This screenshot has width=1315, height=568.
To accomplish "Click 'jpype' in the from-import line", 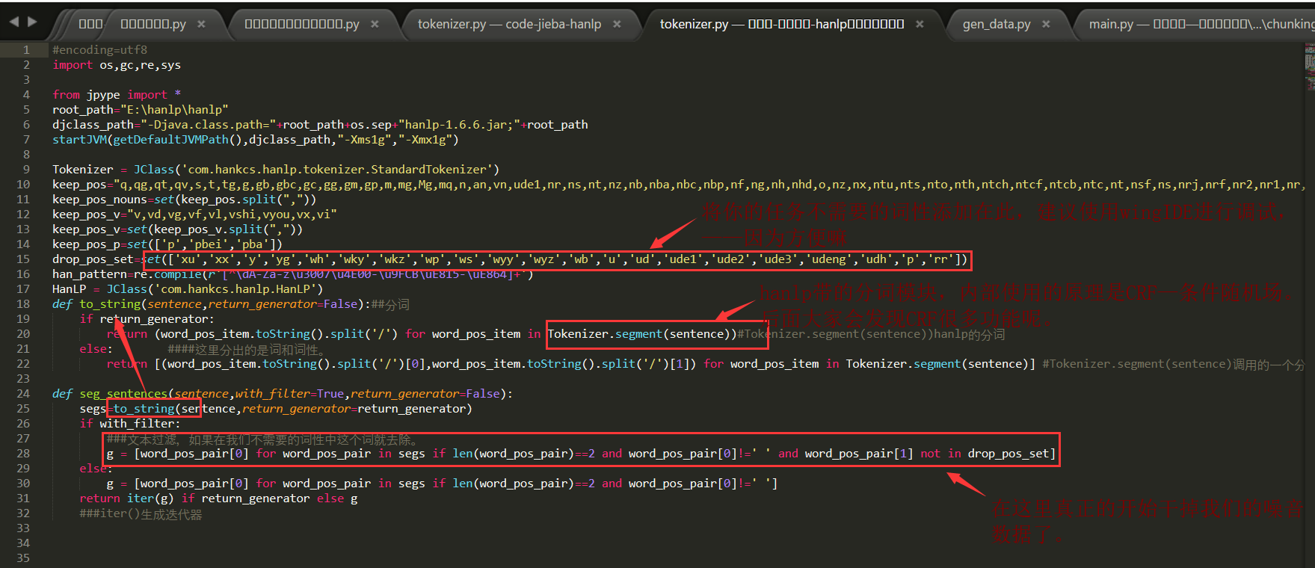I will 103,94.
